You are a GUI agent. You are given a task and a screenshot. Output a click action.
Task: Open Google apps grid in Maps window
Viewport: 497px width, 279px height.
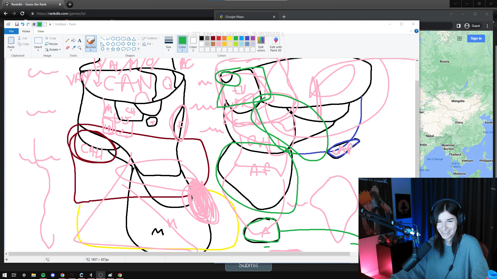(459, 38)
